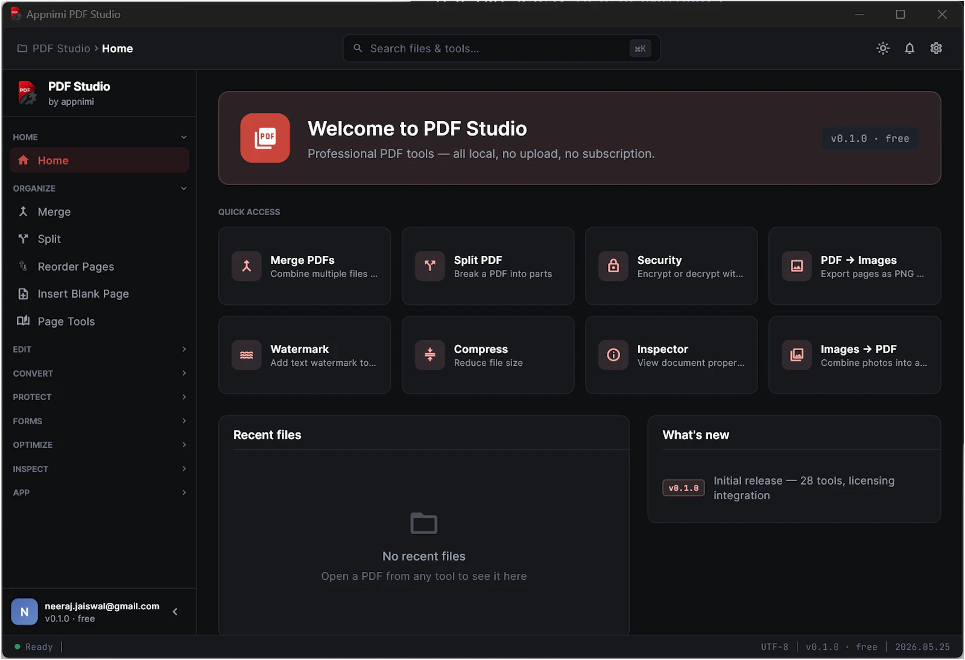
Task: Click the PDF Studio logo in sidebar header
Action: coord(27,93)
